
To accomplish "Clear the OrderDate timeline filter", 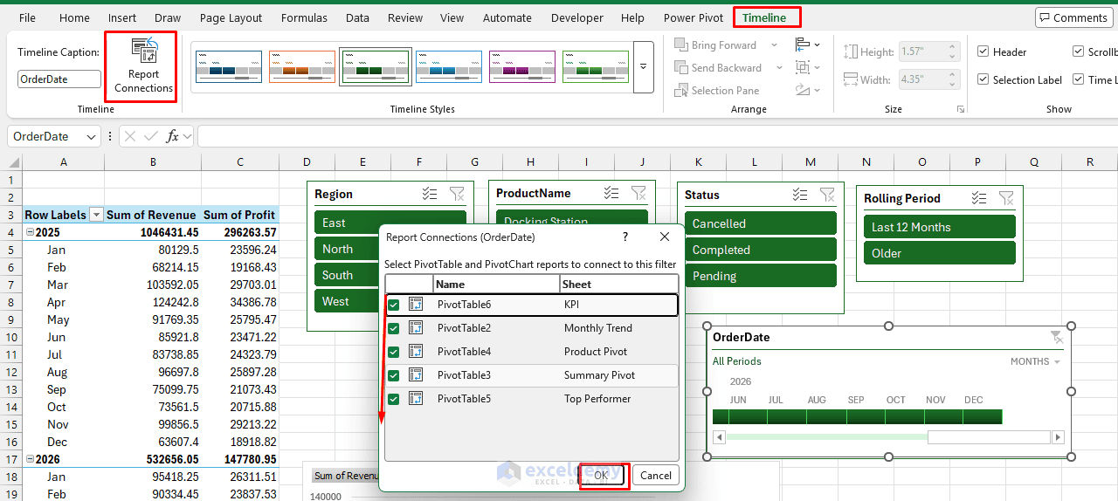I will click(x=1056, y=337).
